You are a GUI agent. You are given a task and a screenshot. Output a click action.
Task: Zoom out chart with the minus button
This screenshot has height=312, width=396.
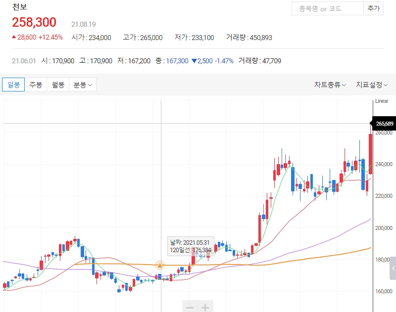[190, 307]
